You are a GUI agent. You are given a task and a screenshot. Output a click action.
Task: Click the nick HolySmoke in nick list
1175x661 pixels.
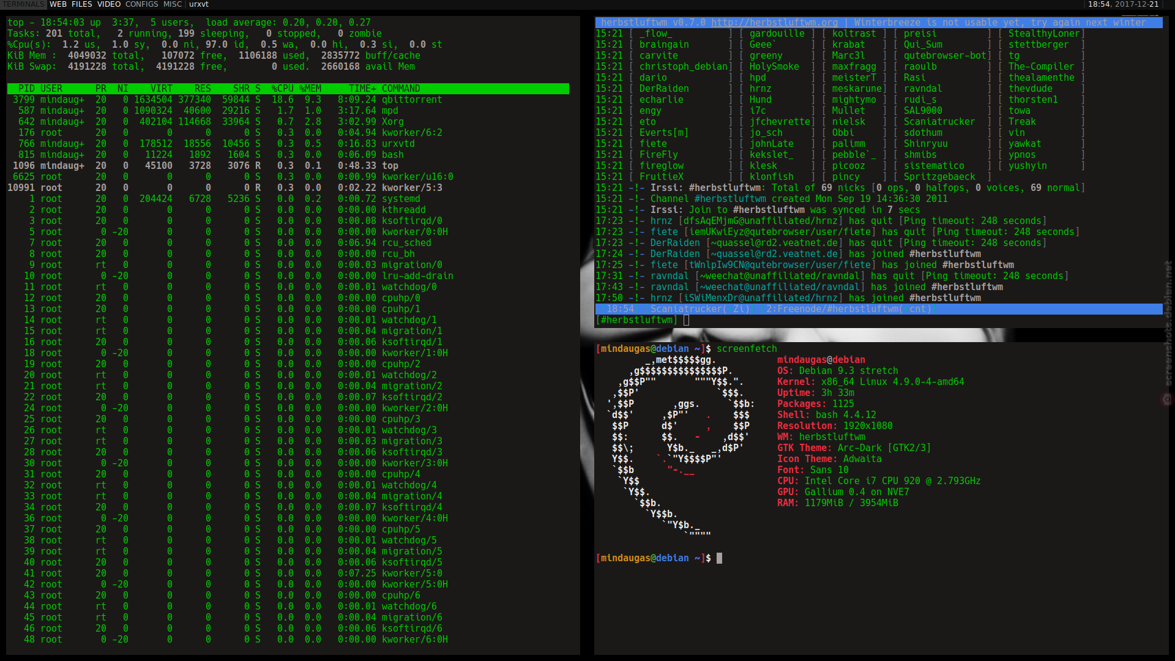click(774, 67)
